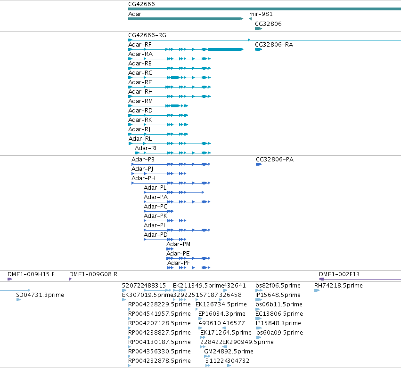Viewport: 401px width, 368px height.
Task: Click protein Adar-PA
Action: click(177, 202)
